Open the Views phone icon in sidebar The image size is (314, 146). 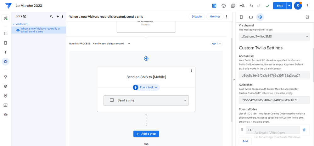[x=5, y=43]
